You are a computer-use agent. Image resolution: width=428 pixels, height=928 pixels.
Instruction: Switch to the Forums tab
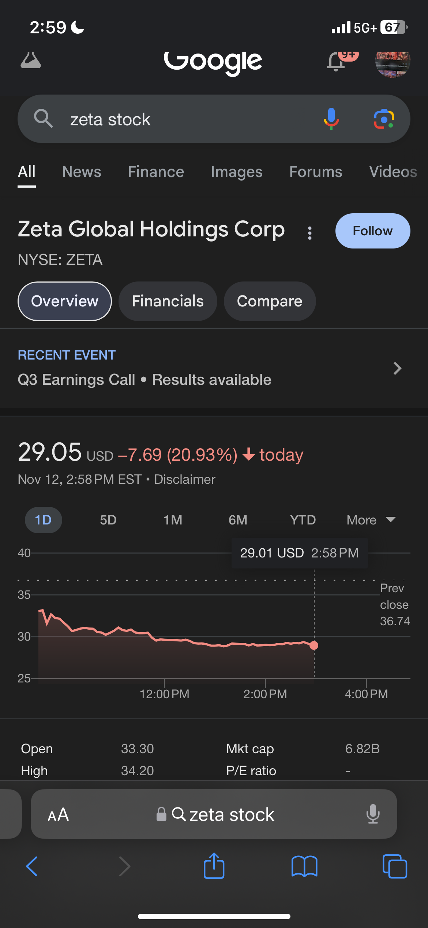[x=316, y=172]
